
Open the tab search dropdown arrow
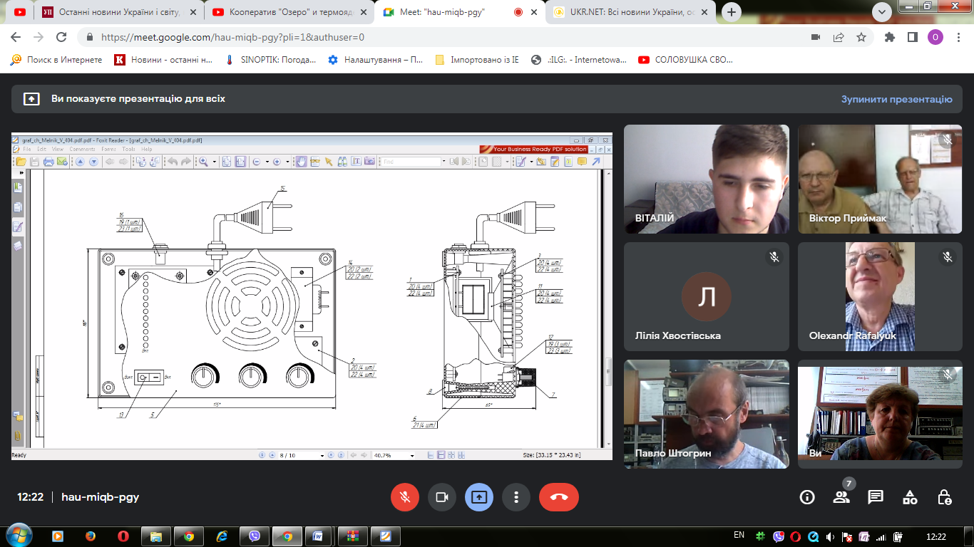[882, 11]
